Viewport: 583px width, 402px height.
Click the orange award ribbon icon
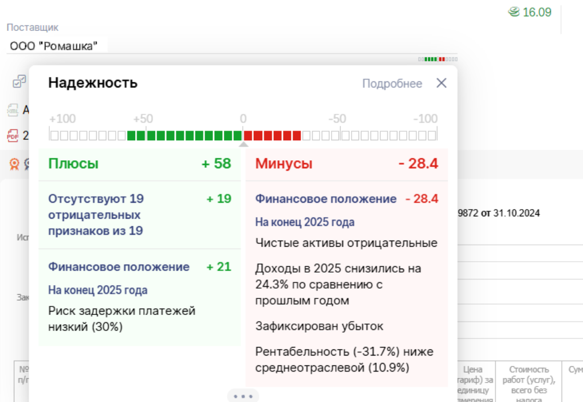pyautogui.click(x=14, y=164)
